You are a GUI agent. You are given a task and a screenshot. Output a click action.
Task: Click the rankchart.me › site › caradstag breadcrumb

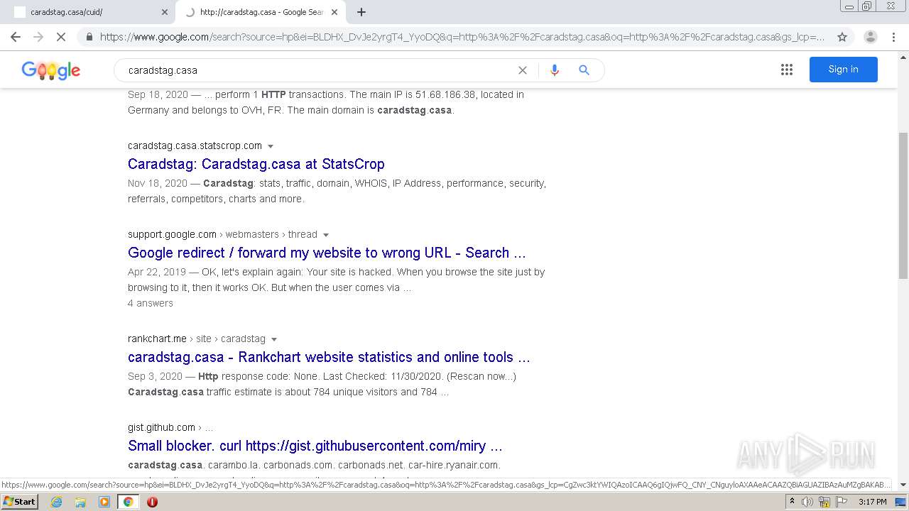click(x=197, y=339)
